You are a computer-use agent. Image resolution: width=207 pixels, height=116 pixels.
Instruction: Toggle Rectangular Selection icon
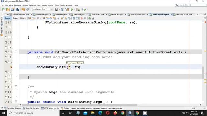(x=58, y=18)
